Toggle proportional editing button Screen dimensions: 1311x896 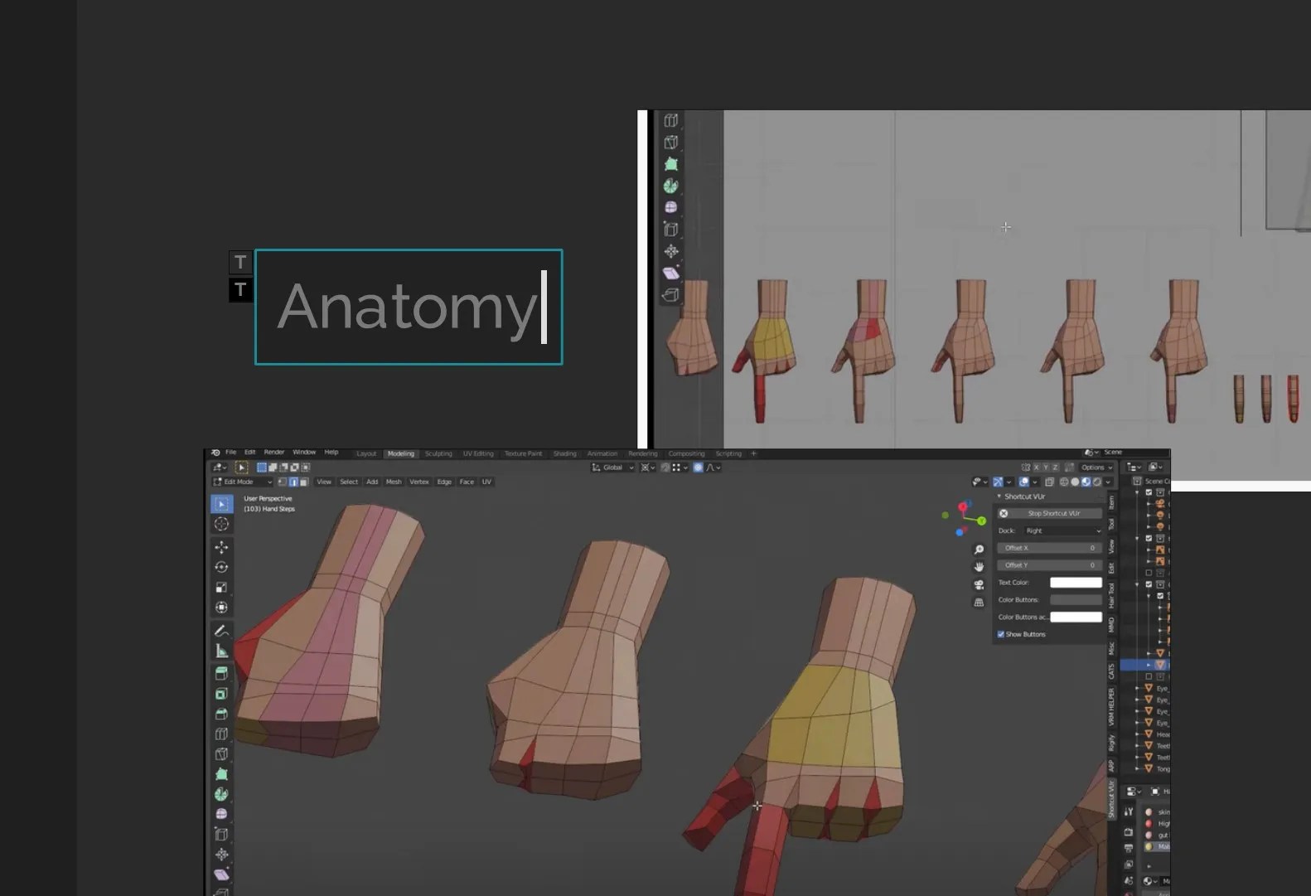click(698, 467)
